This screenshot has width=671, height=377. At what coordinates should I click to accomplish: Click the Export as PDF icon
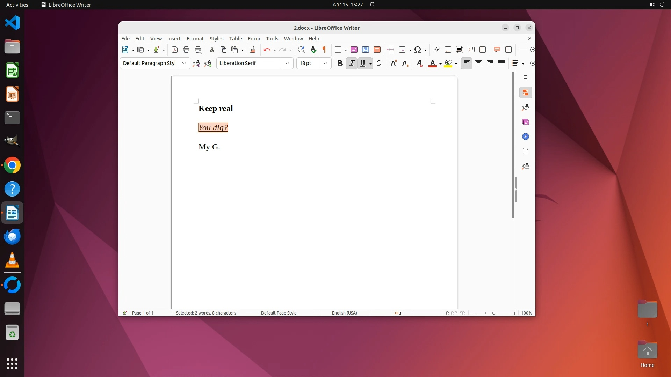(x=175, y=50)
